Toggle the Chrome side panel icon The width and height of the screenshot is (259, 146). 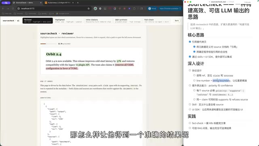click(142, 9)
